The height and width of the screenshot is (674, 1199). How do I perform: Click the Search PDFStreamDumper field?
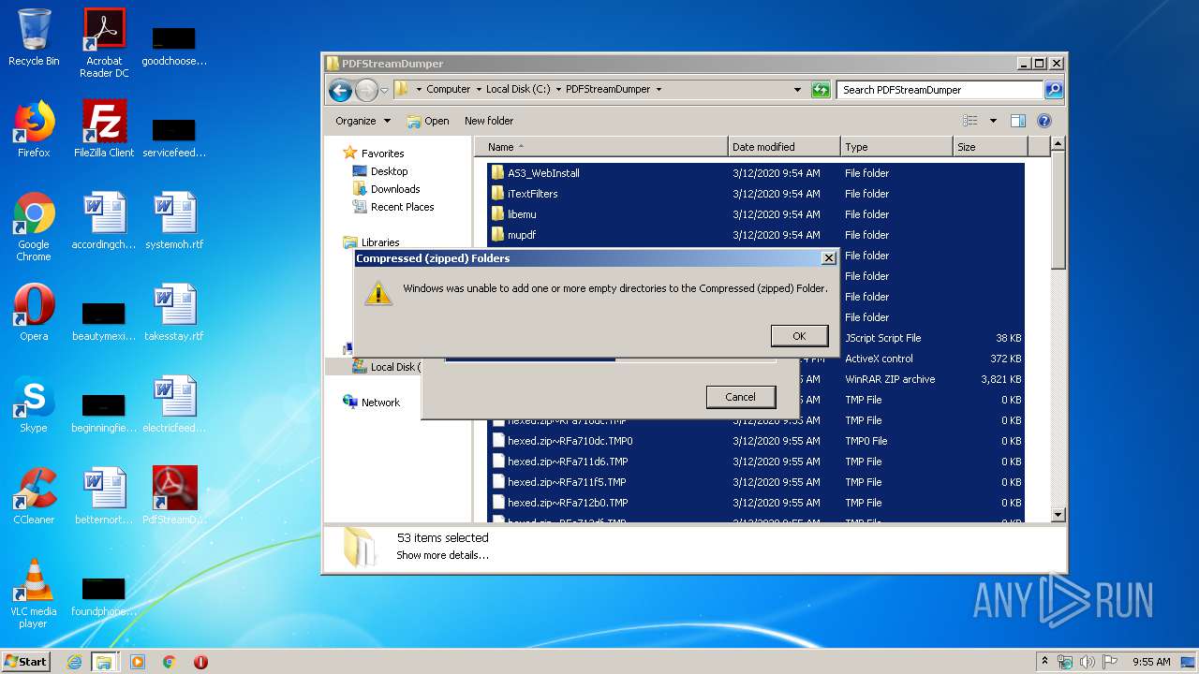(940, 90)
